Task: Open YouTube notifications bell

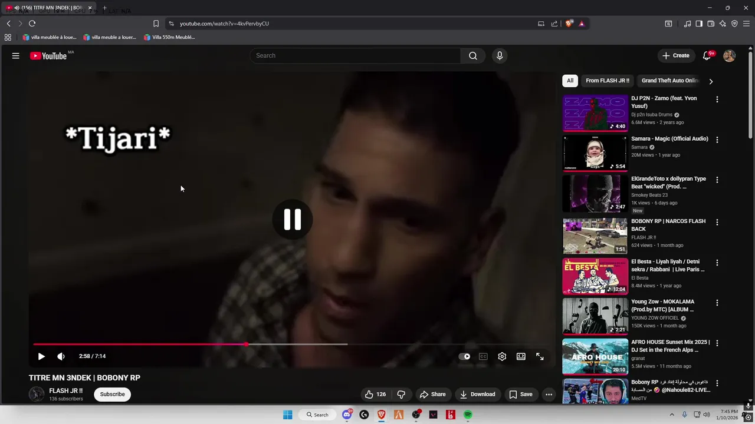Action: coord(707,55)
